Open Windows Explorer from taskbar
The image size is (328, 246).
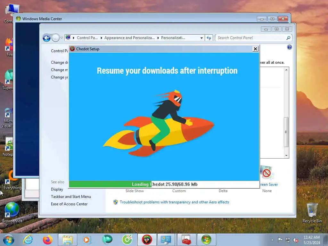67,240
